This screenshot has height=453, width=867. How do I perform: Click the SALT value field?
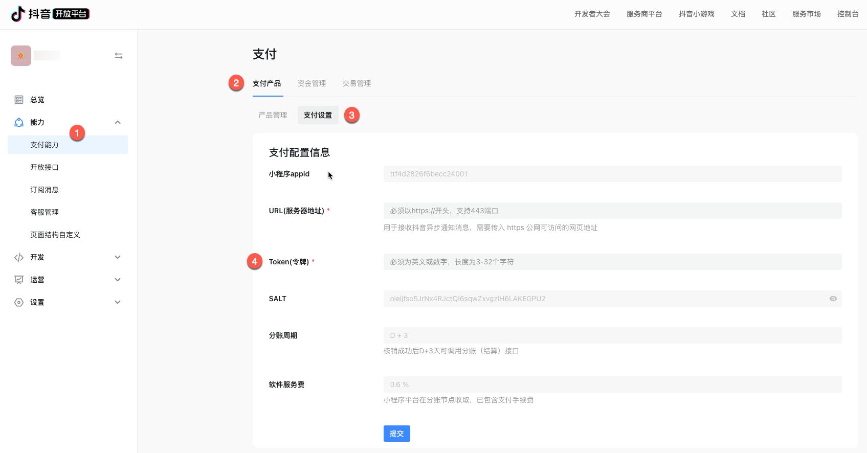[612, 299]
